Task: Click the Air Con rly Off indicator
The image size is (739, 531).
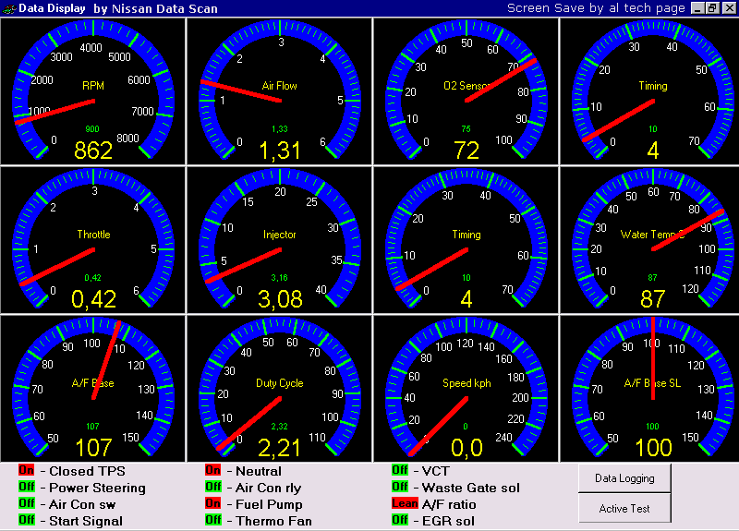Action: (213, 488)
